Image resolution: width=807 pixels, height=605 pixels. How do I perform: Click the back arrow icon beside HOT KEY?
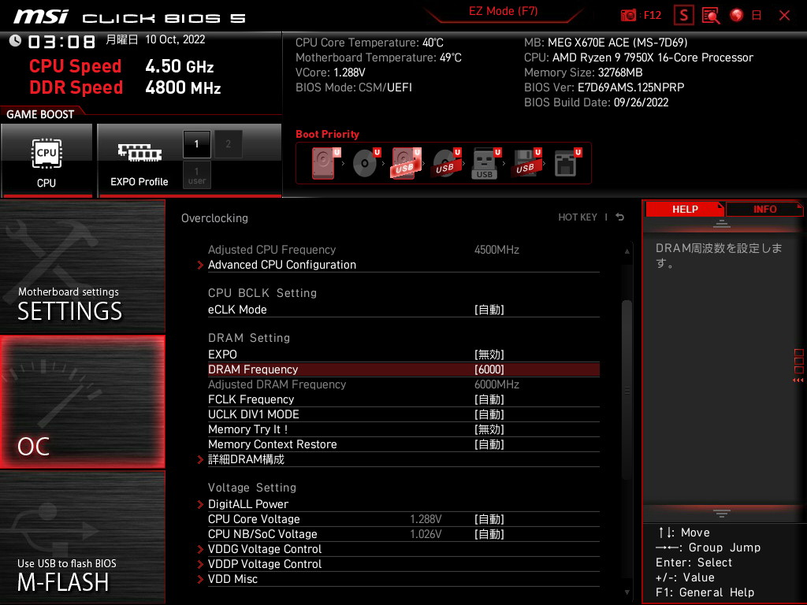point(620,217)
